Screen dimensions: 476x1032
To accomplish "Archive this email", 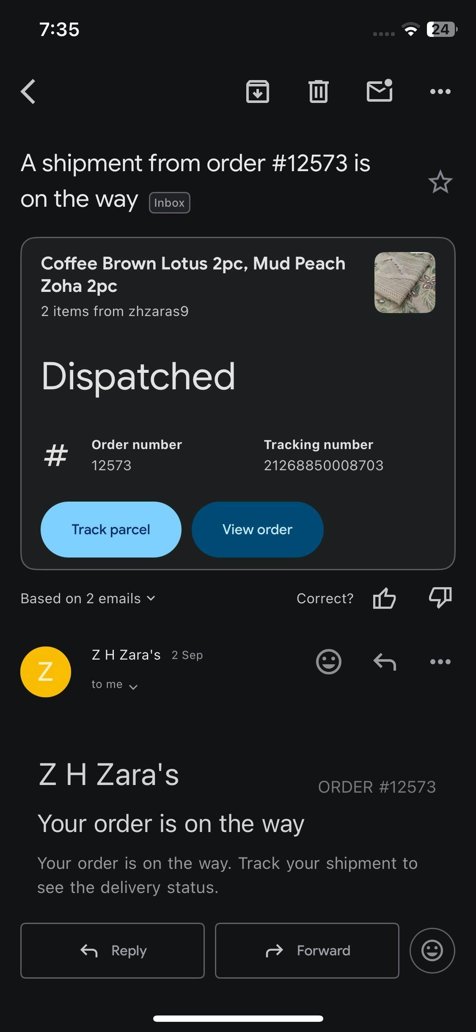I will 258,92.
